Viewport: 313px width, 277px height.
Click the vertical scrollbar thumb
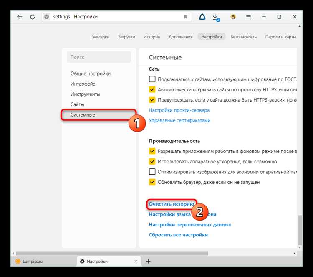pos(299,230)
